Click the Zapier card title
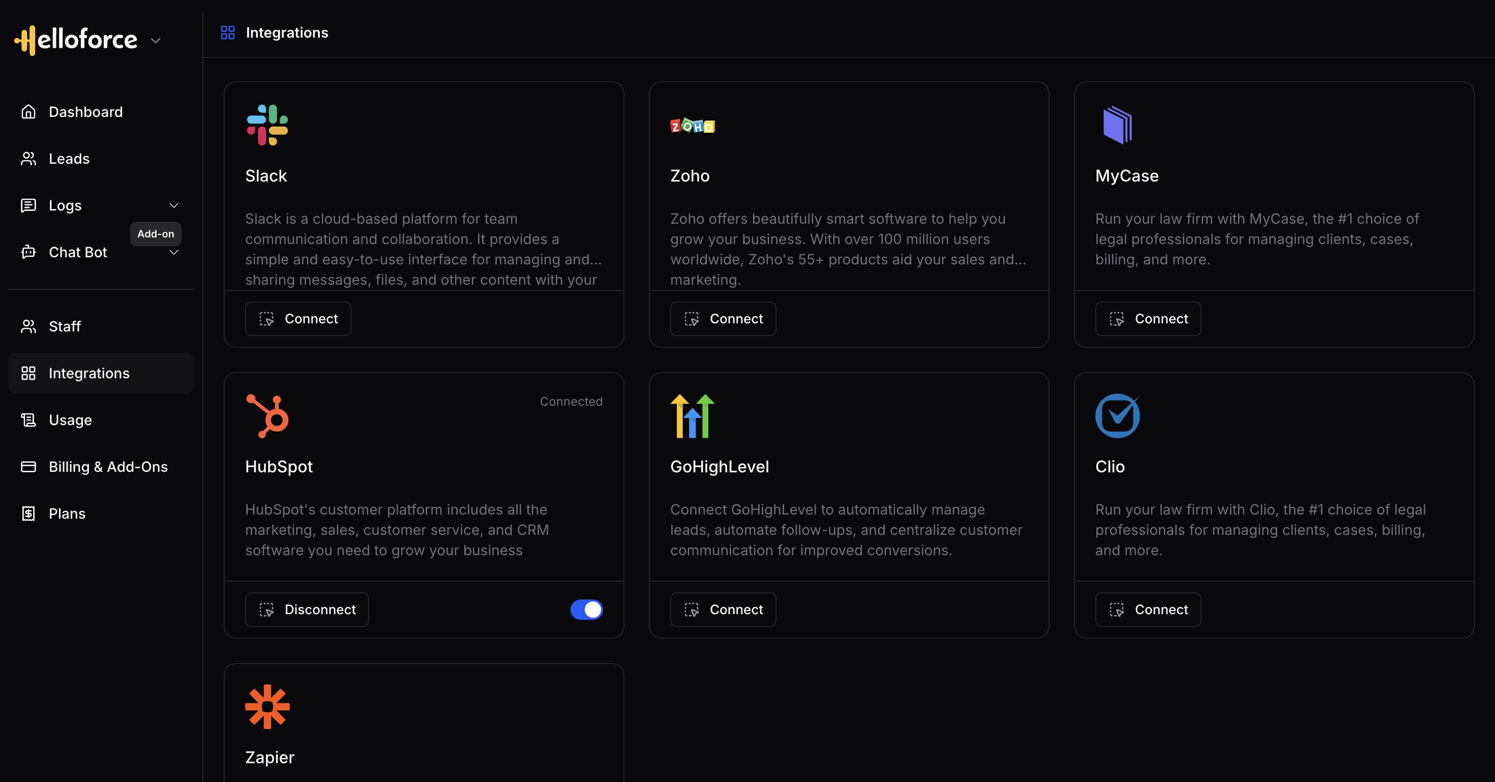1495x782 pixels. pos(270,757)
